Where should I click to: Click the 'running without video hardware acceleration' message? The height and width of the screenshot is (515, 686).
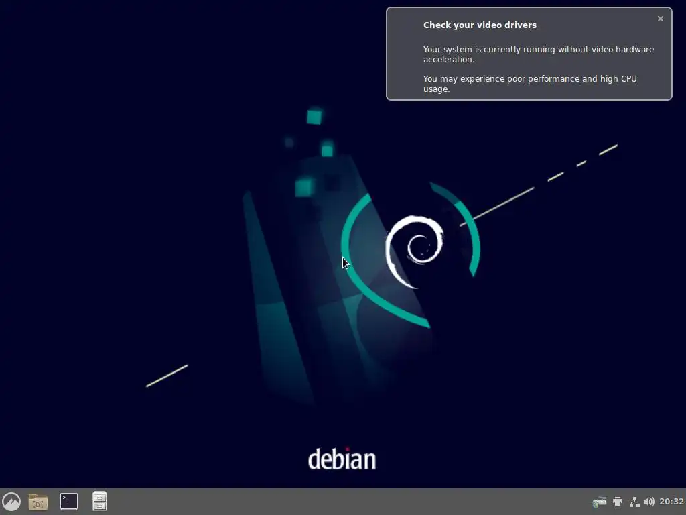539,54
